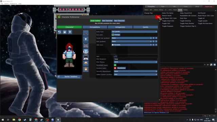The image size is (217, 122).
Task: Open the Calculator taskbar icon
Action: (x=31, y=120)
